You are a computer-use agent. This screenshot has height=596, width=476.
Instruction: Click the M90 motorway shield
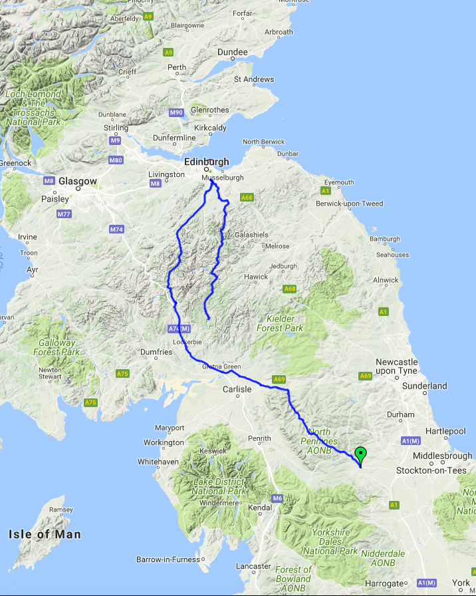[x=176, y=112]
